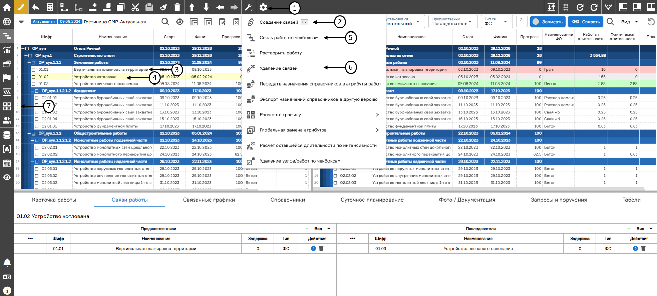Click the globe icon in left sidebar
This screenshot has width=657, height=296.
pyautogui.click(x=7, y=22)
